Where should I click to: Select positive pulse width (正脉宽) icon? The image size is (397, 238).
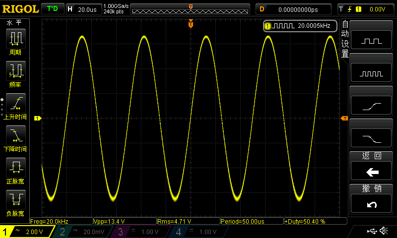point(16,168)
